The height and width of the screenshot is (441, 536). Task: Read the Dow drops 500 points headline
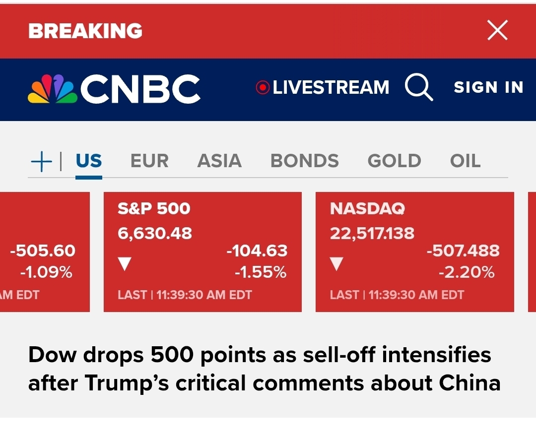[264, 369]
